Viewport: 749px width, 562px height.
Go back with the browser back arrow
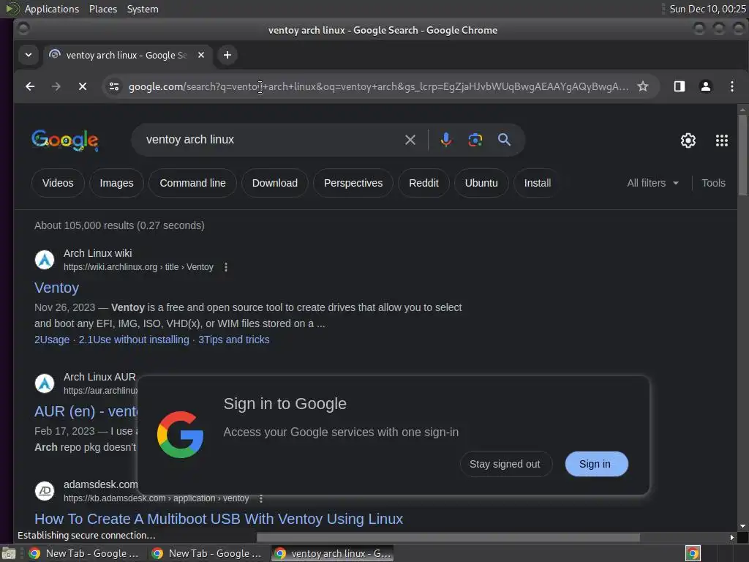coord(30,86)
